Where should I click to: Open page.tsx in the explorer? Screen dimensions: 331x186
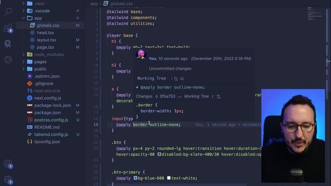coord(46,47)
